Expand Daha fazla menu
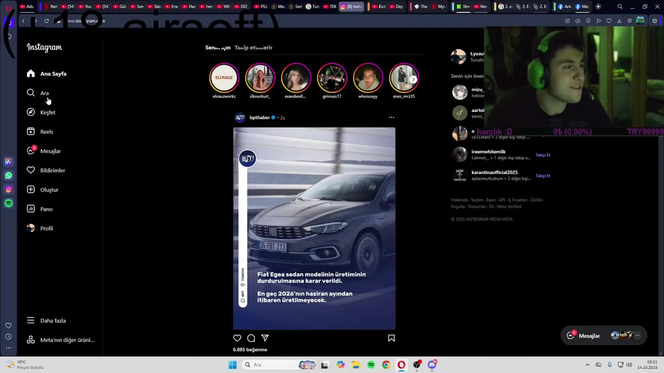Screen dimensions: 664x373 click(x=46, y=321)
